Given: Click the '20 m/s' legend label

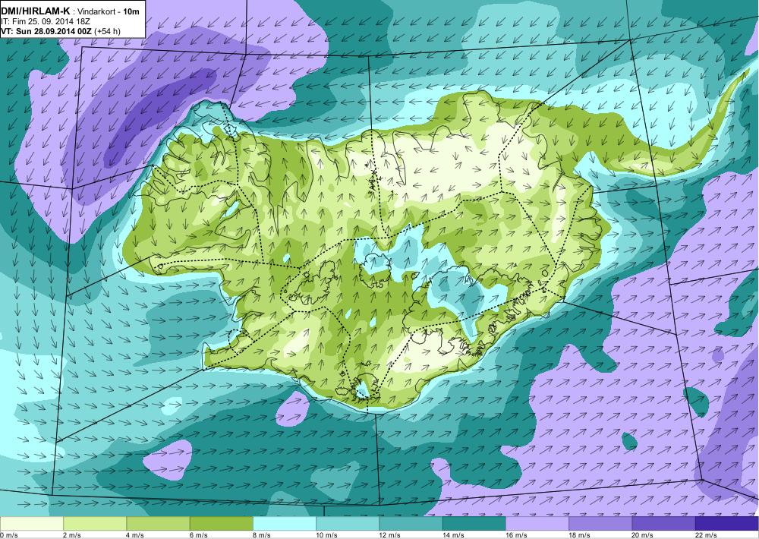Looking at the screenshot, I should click(x=643, y=535).
